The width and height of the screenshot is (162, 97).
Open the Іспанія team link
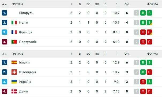tap(25, 62)
